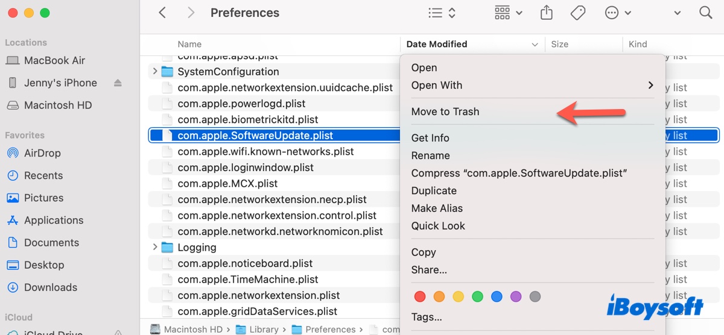724x335 pixels.
Task: Choose Move to Trash
Action: [x=445, y=111]
